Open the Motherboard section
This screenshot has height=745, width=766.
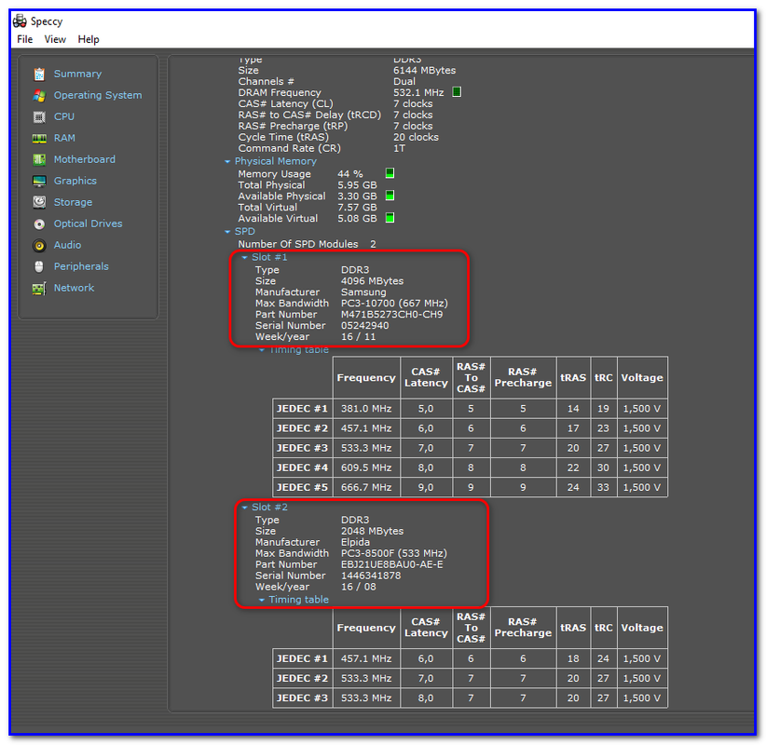click(85, 159)
